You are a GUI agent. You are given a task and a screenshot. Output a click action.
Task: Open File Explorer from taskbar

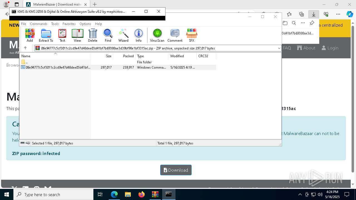point(128,194)
